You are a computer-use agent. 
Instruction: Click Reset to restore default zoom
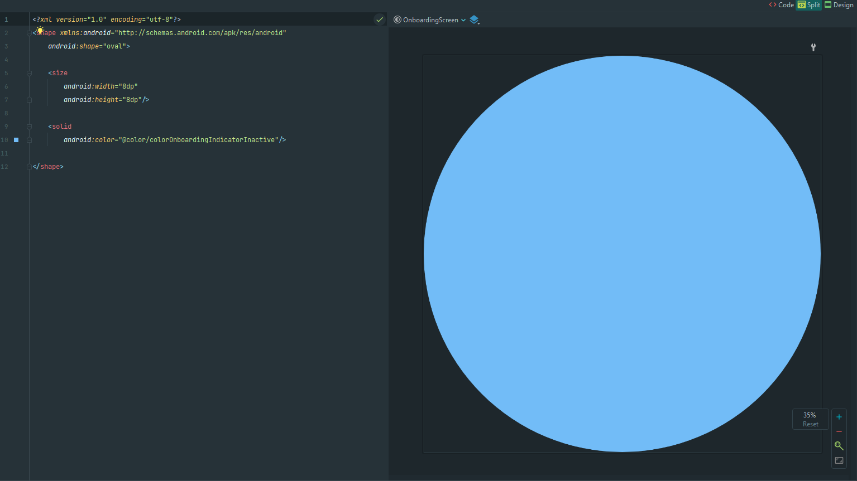pos(810,424)
